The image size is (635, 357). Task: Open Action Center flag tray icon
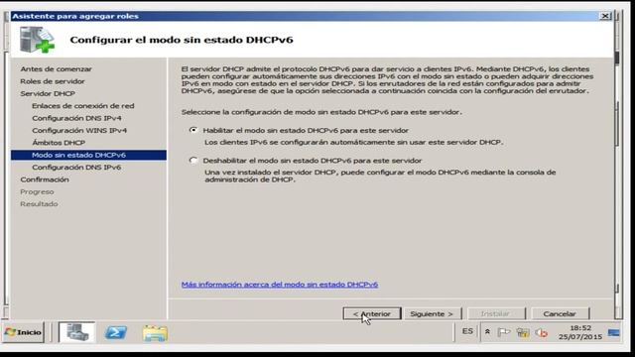tap(503, 332)
